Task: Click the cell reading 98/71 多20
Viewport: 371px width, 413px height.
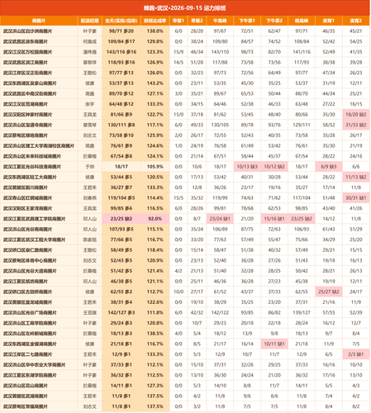Action: pyautogui.click(x=121, y=31)
